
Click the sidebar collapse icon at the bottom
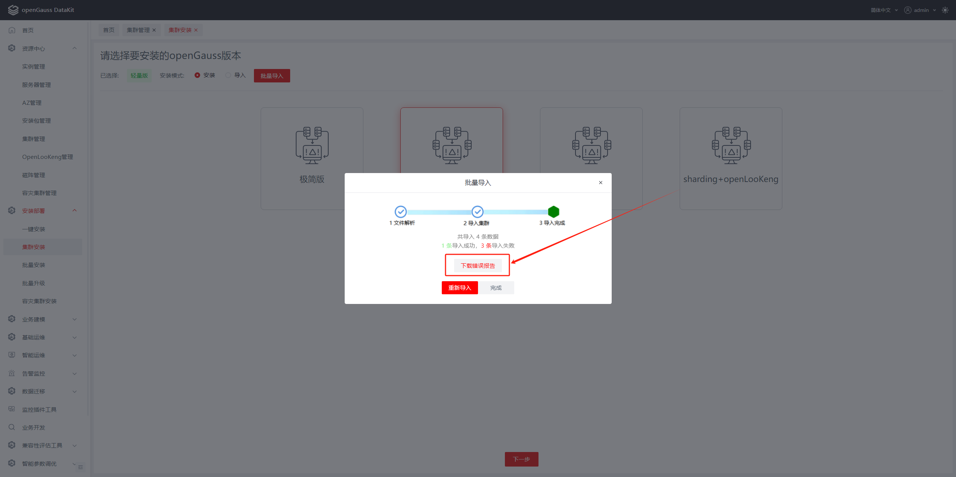[x=80, y=467]
